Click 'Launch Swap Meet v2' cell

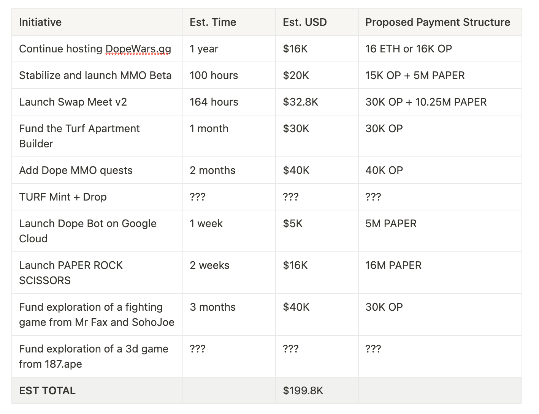click(x=97, y=102)
